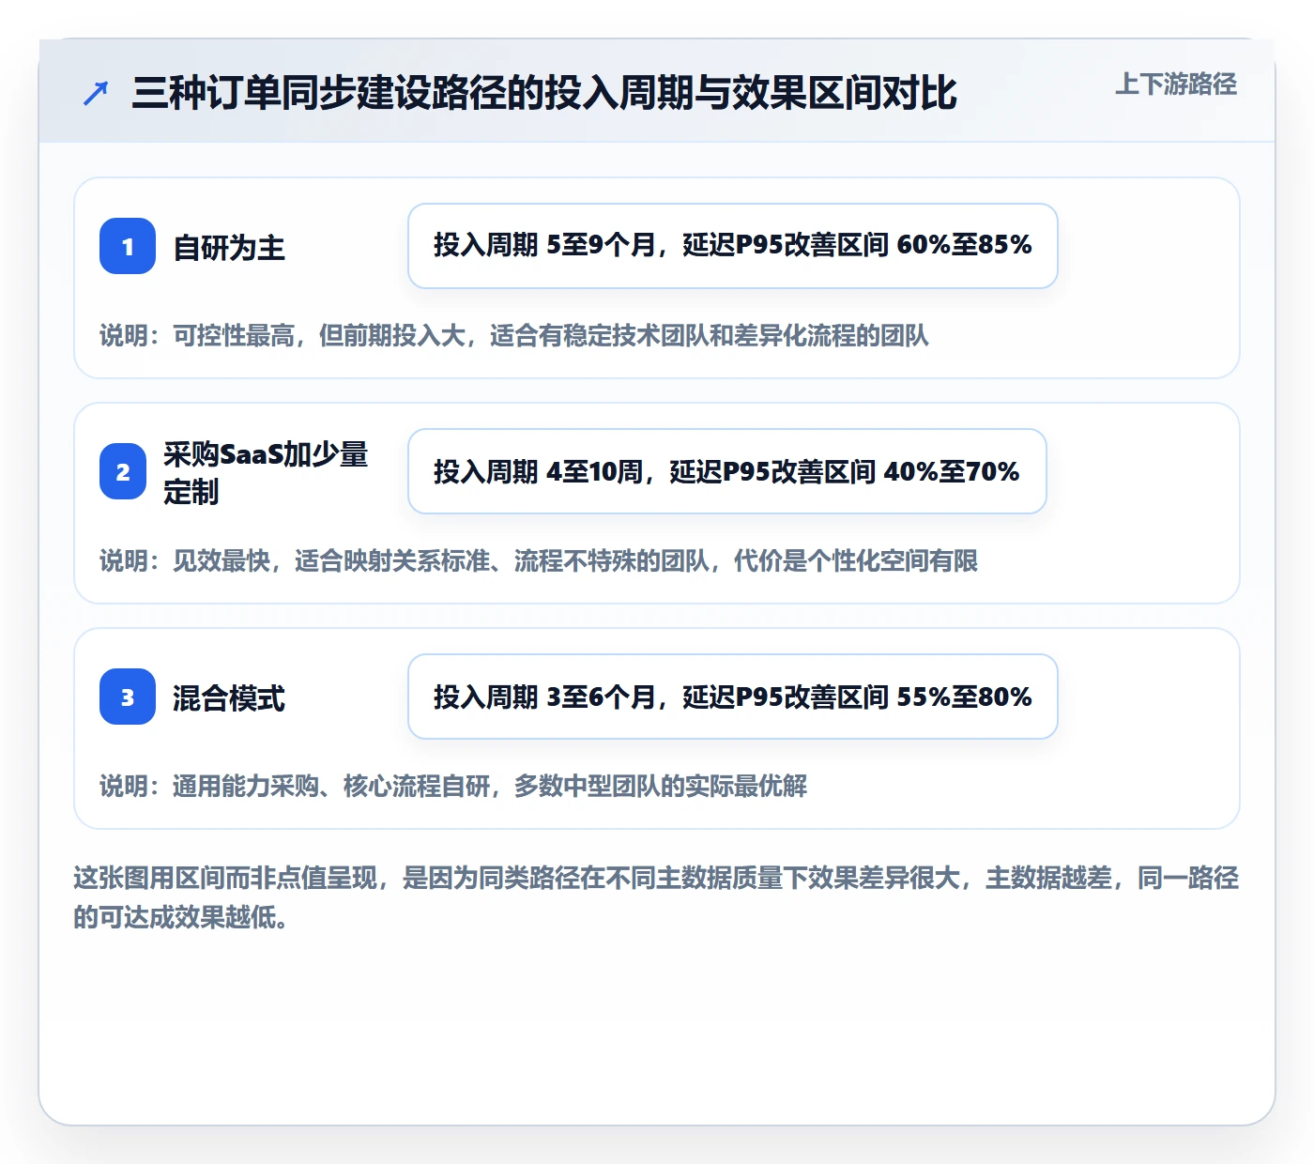Click the 投入周期 5至9个月 metric box
Viewport: 1314px width, 1164px height.
click(x=733, y=246)
